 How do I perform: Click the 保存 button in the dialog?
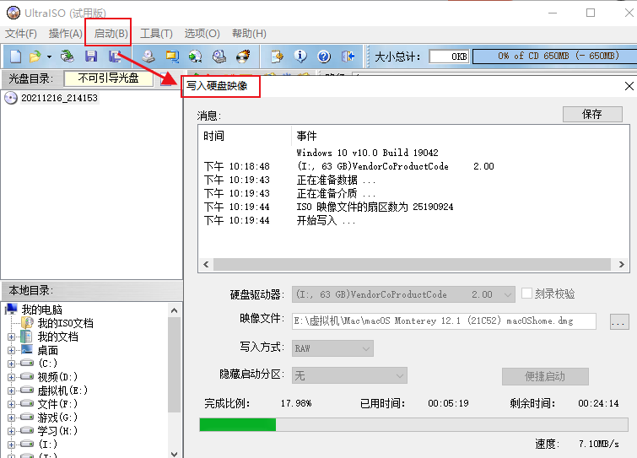[x=592, y=114]
